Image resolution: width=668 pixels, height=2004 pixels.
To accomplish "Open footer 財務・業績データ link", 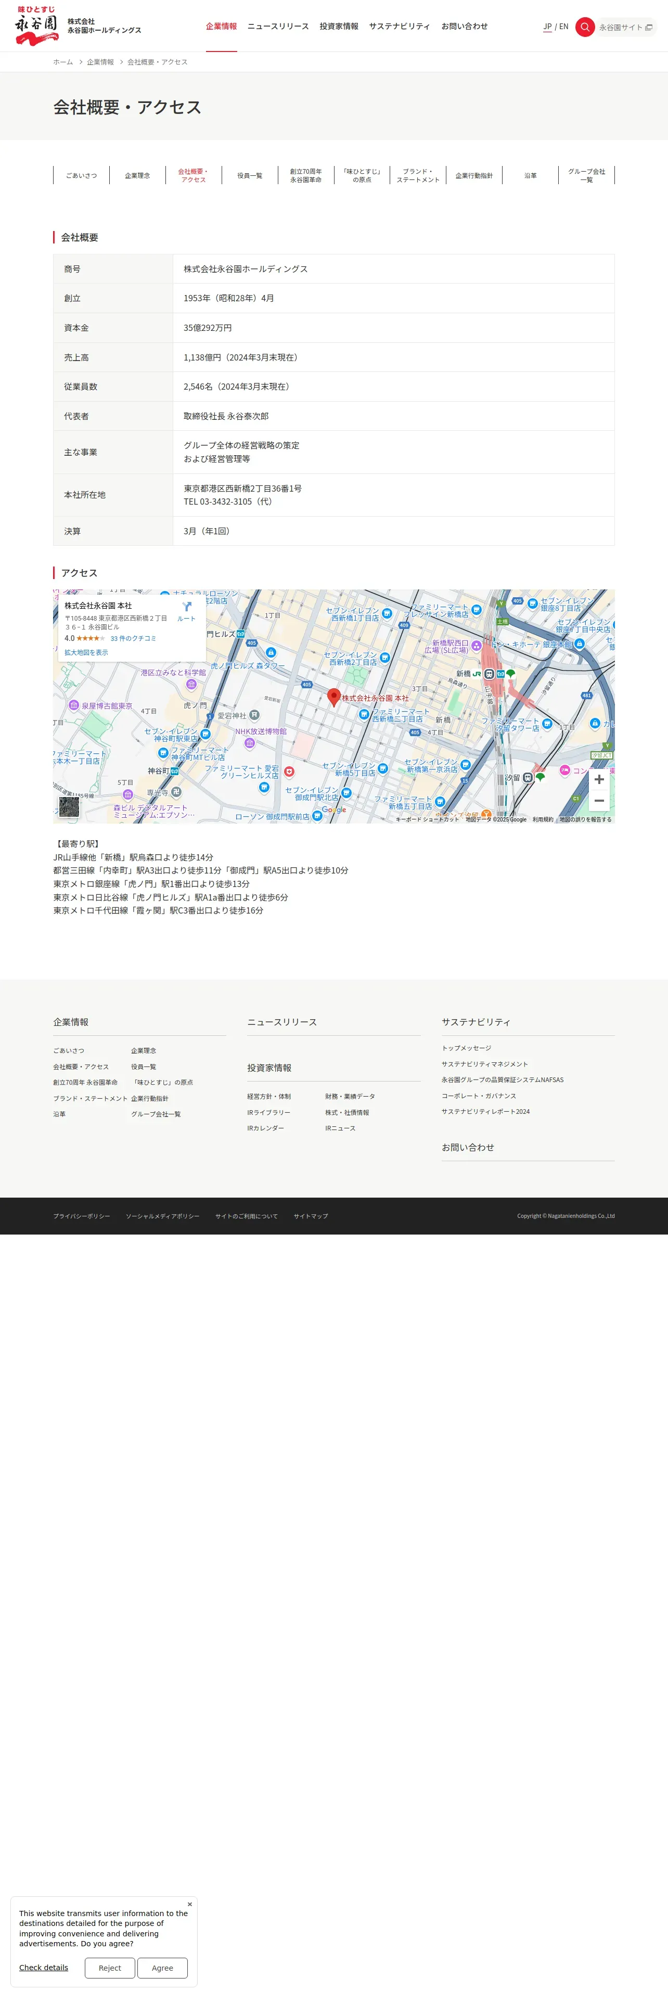I will pos(350,1097).
